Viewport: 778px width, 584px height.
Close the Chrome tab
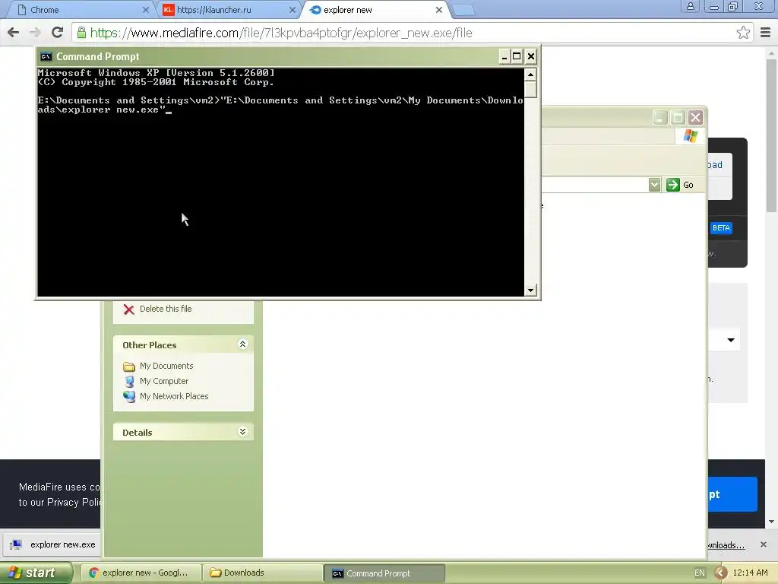point(145,10)
